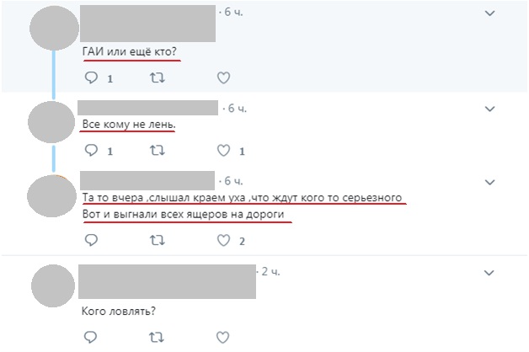Like the tweet with 2 likes
This screenshot has width=529, height=352.
(223, 240)
